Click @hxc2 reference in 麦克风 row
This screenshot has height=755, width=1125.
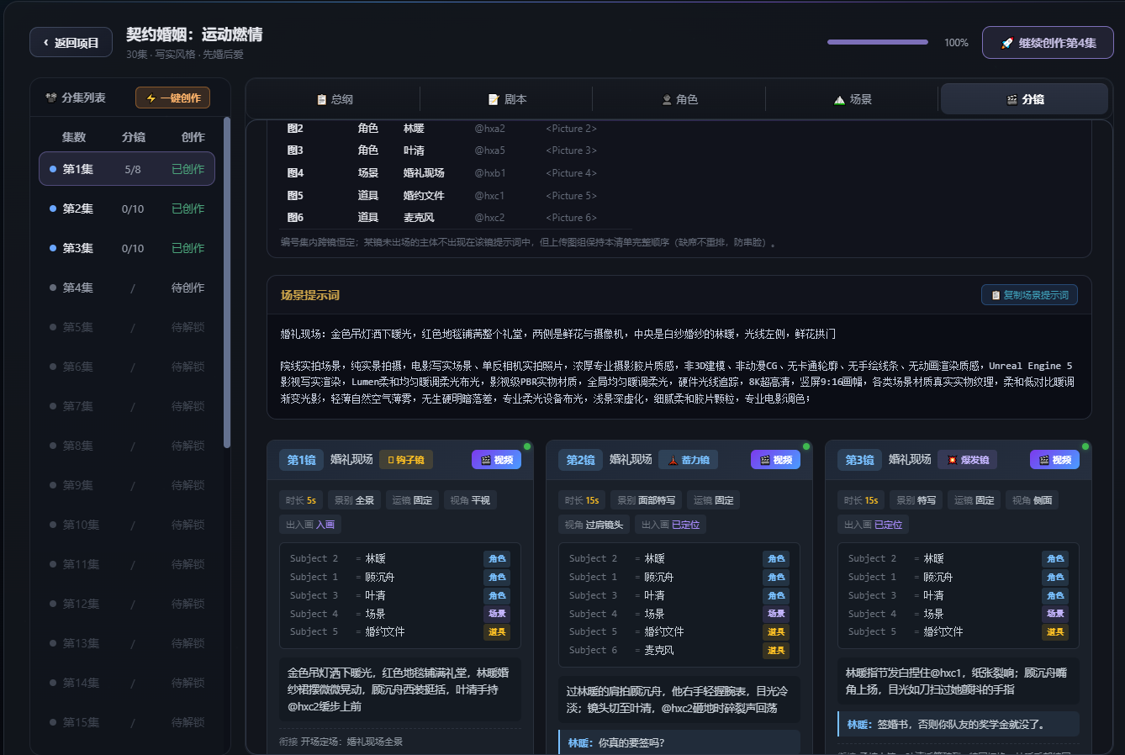click(x=489, y=218)
